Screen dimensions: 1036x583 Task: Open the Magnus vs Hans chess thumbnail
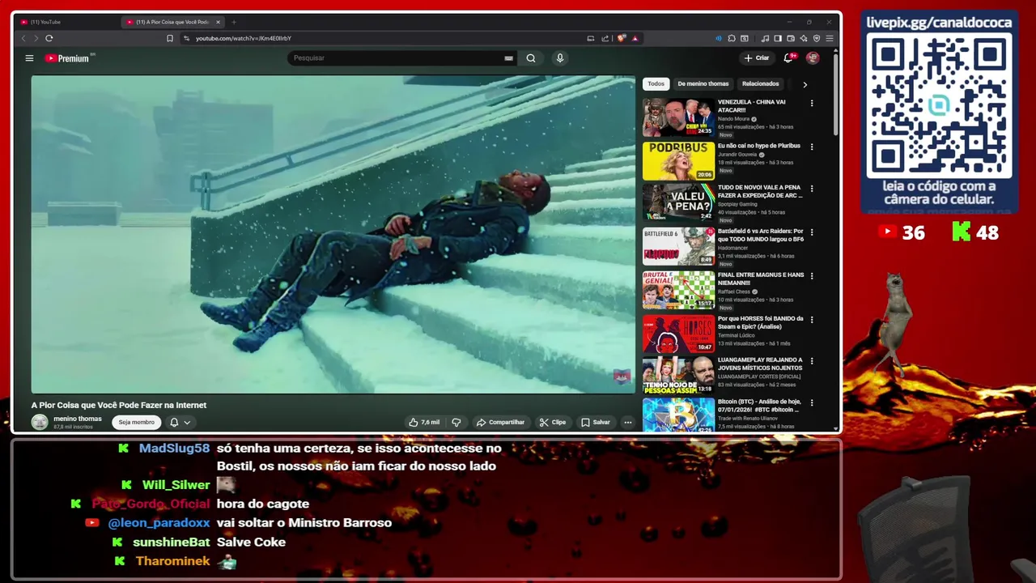pos(678,290)
